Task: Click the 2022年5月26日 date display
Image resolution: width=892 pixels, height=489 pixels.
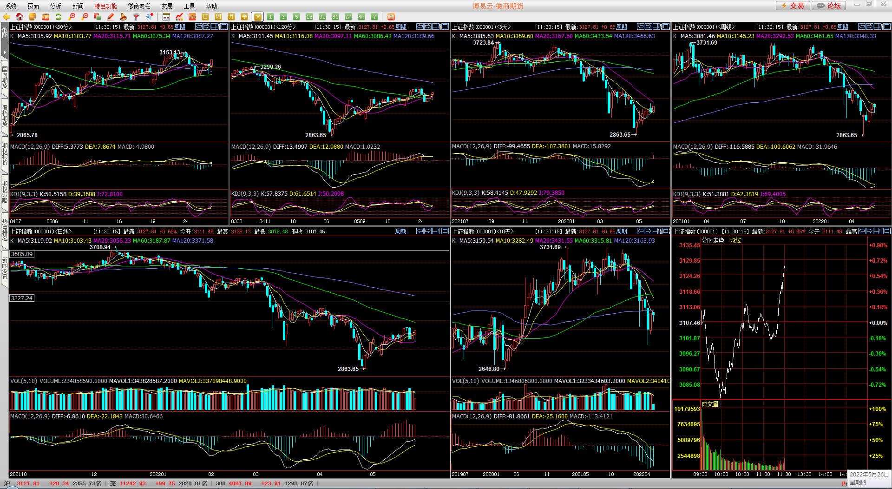Action: click(869, 475)
